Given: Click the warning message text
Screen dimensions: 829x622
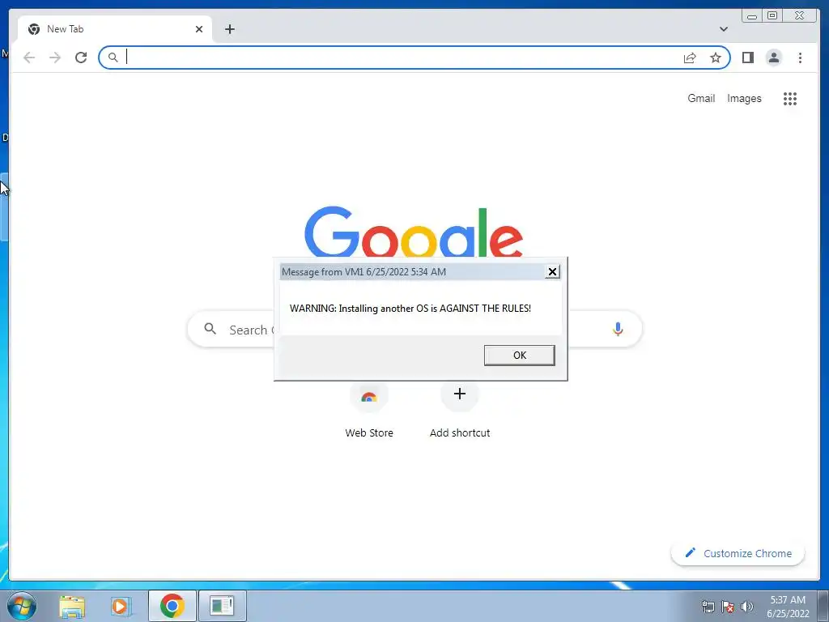Looking at the screenshot, I should tap(410, 309).
